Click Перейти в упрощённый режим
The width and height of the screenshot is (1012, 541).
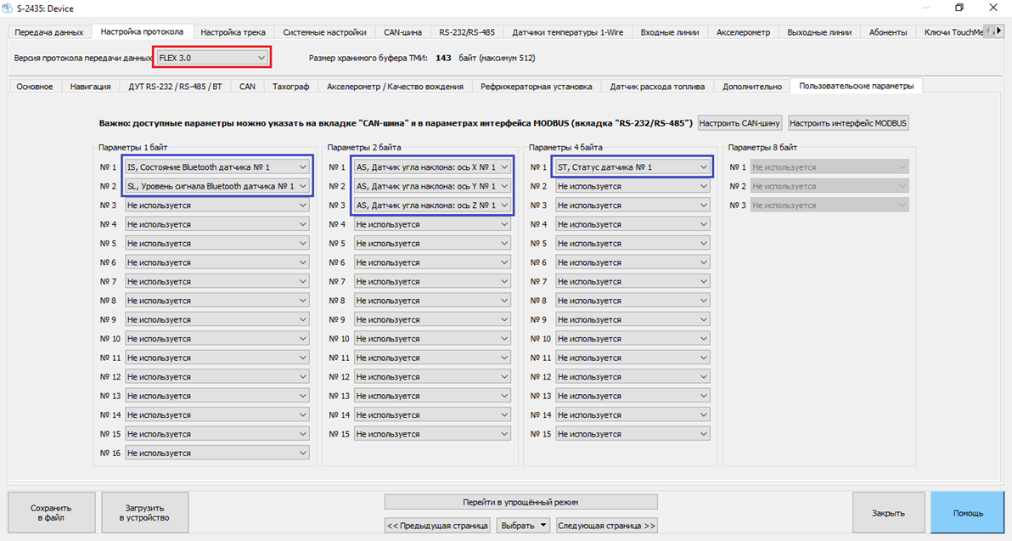coord(520,502)
